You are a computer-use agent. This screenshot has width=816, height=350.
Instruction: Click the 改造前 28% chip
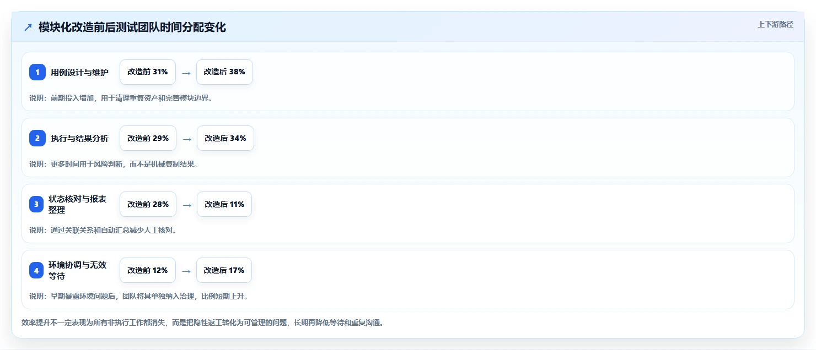click(x=148, y=204)
